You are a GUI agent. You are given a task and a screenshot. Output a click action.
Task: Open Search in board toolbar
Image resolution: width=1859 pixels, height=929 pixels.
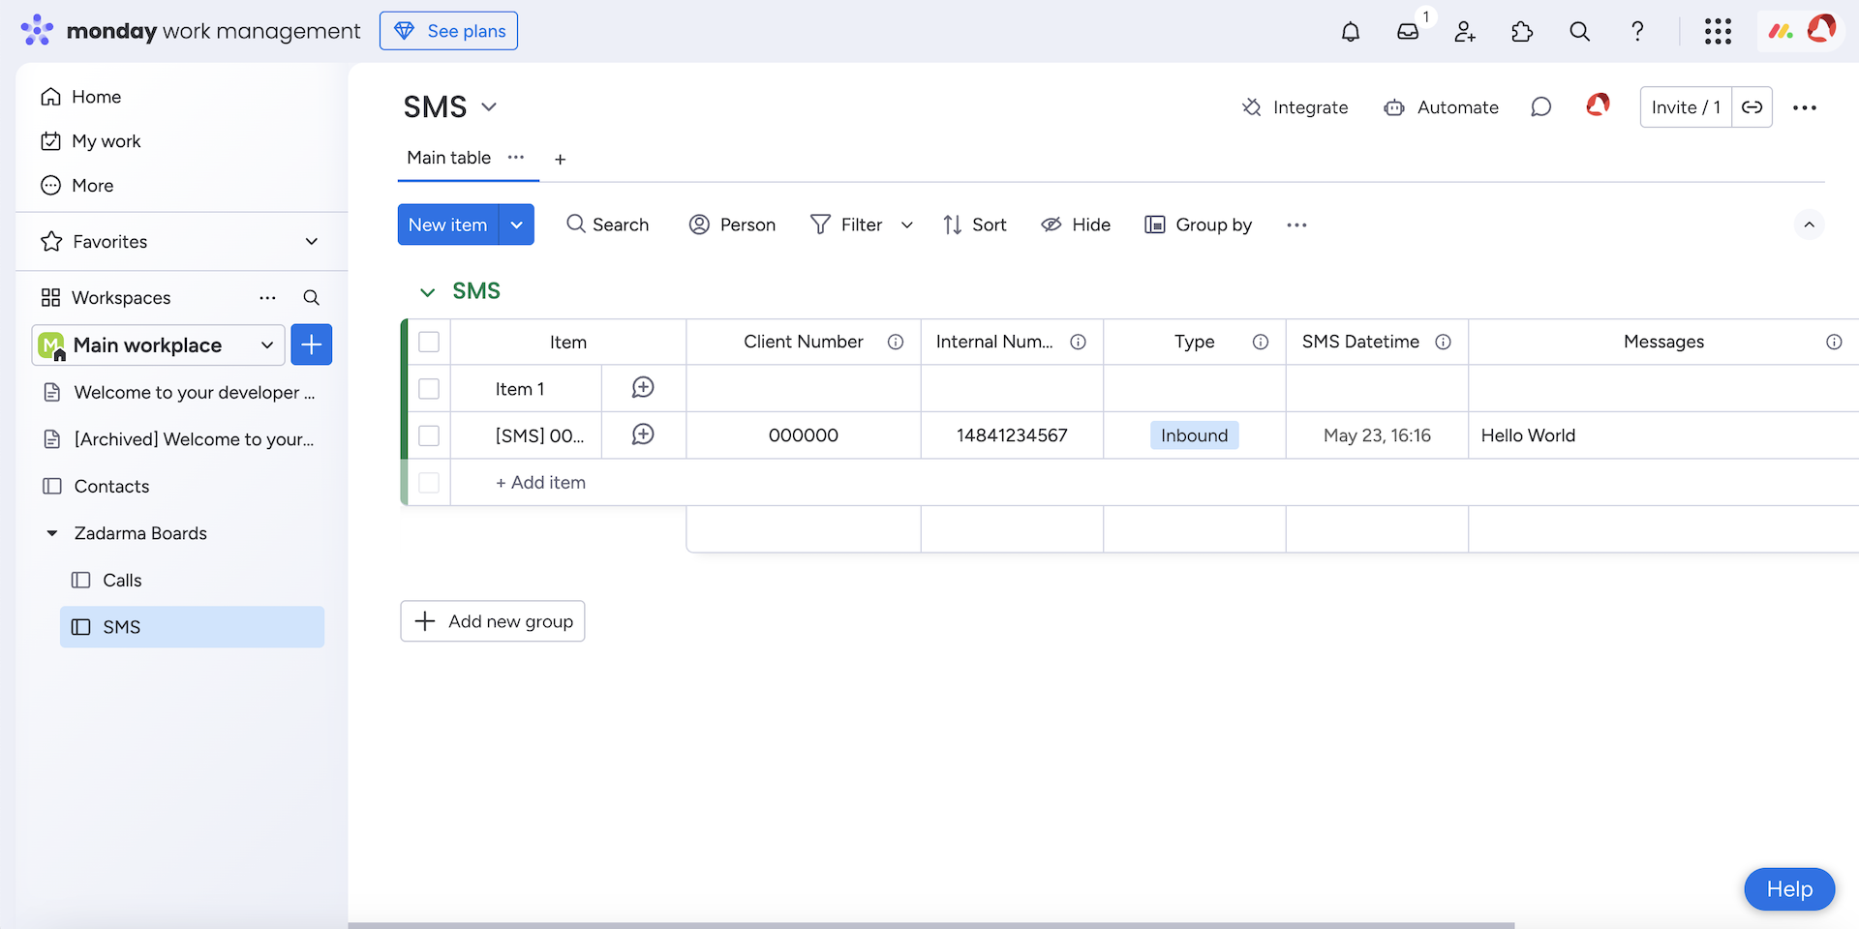coord(608,225)
